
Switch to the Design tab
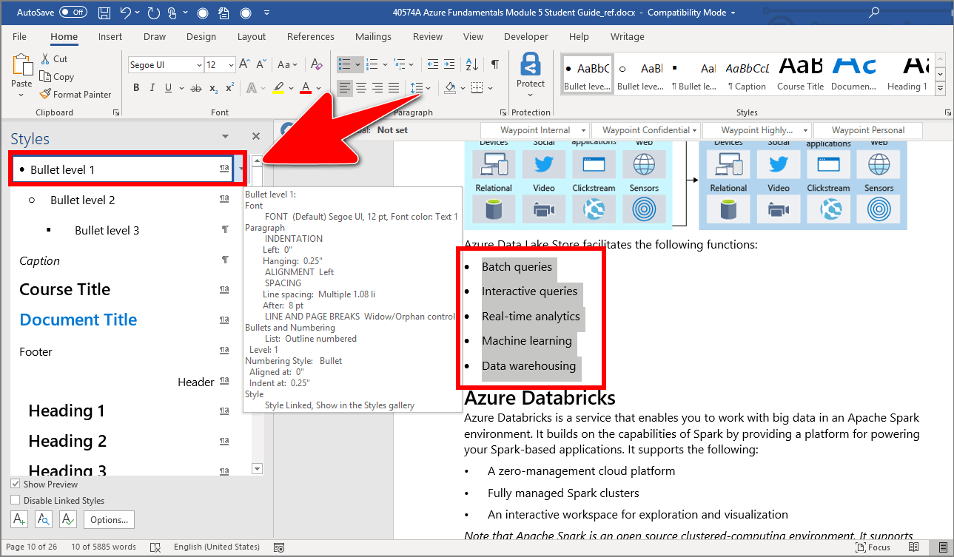click(201, 36)
